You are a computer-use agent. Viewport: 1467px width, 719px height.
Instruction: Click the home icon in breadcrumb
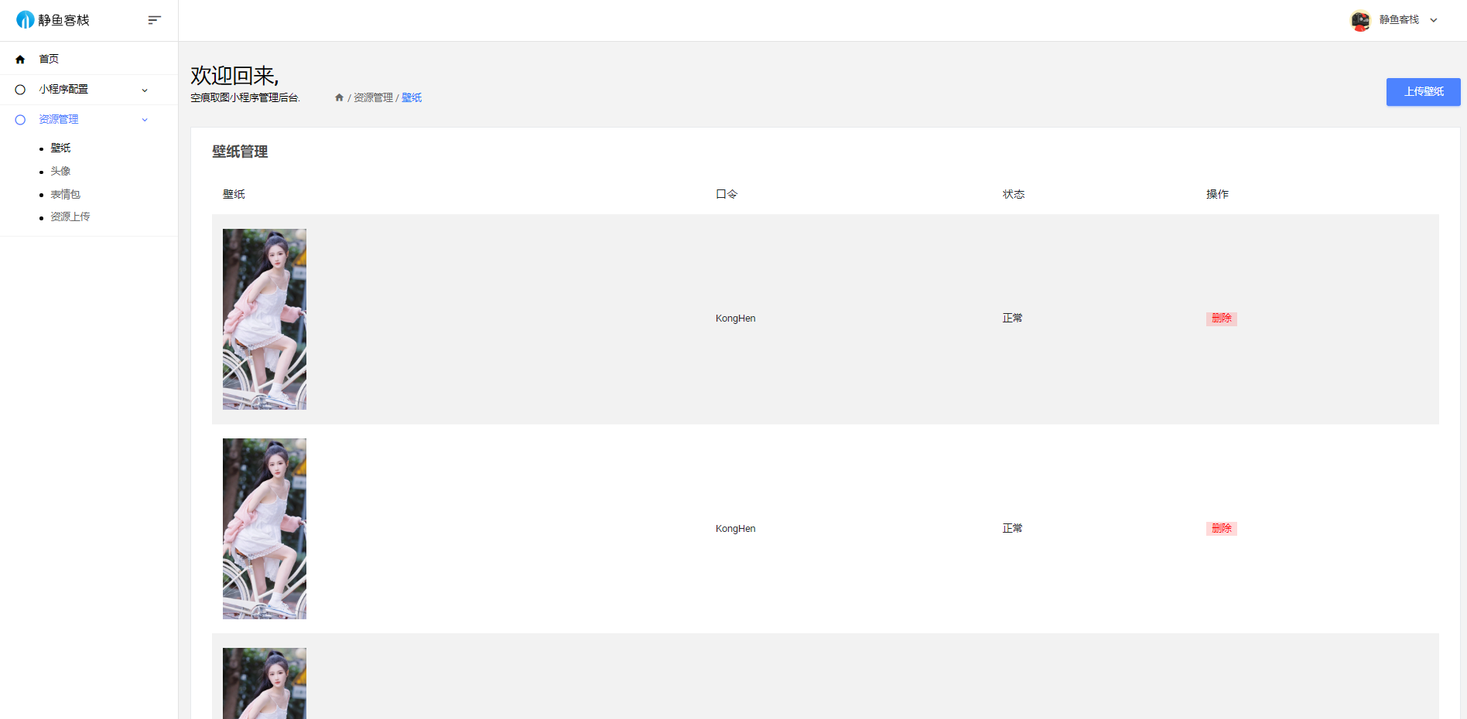coord(339,97)
